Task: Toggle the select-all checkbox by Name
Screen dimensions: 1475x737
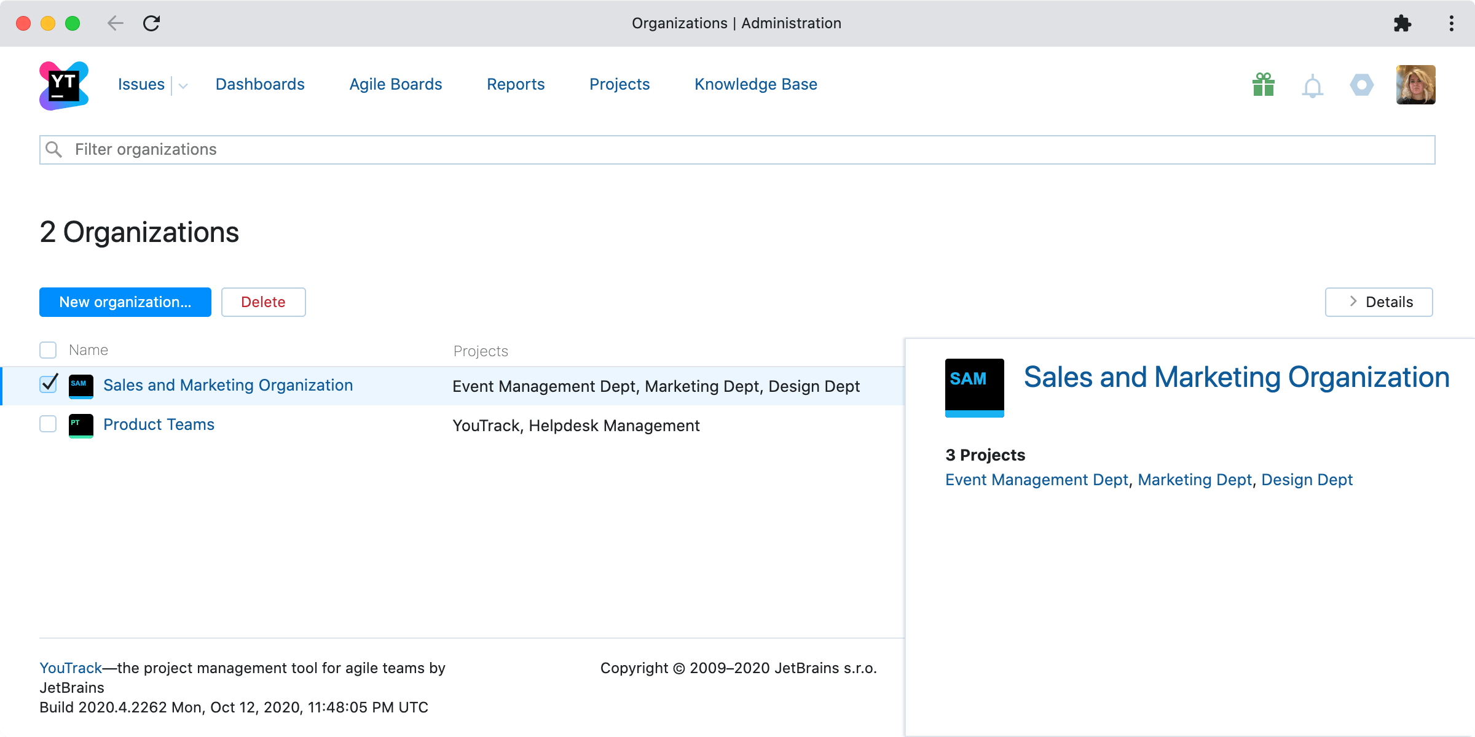Action: (48, 350)
